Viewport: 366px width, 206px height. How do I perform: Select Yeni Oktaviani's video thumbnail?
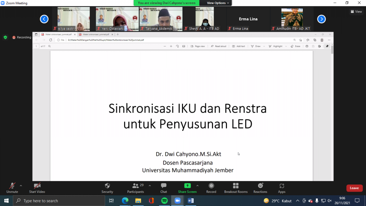click(x=117, y=19)
